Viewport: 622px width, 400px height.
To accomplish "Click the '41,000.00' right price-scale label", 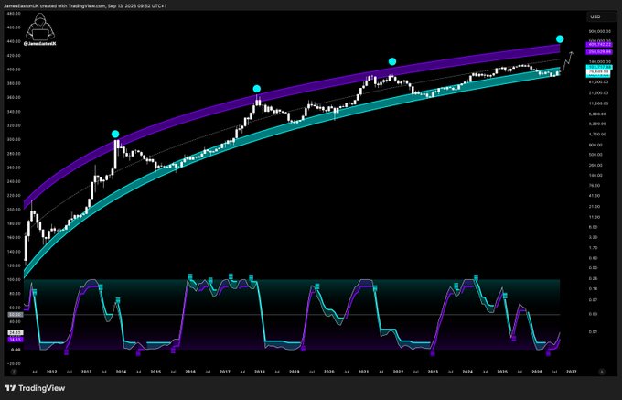I will pos(599,82).
